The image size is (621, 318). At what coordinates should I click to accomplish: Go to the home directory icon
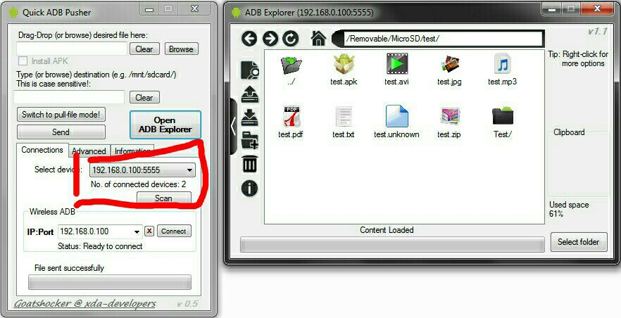coord(318,39)
